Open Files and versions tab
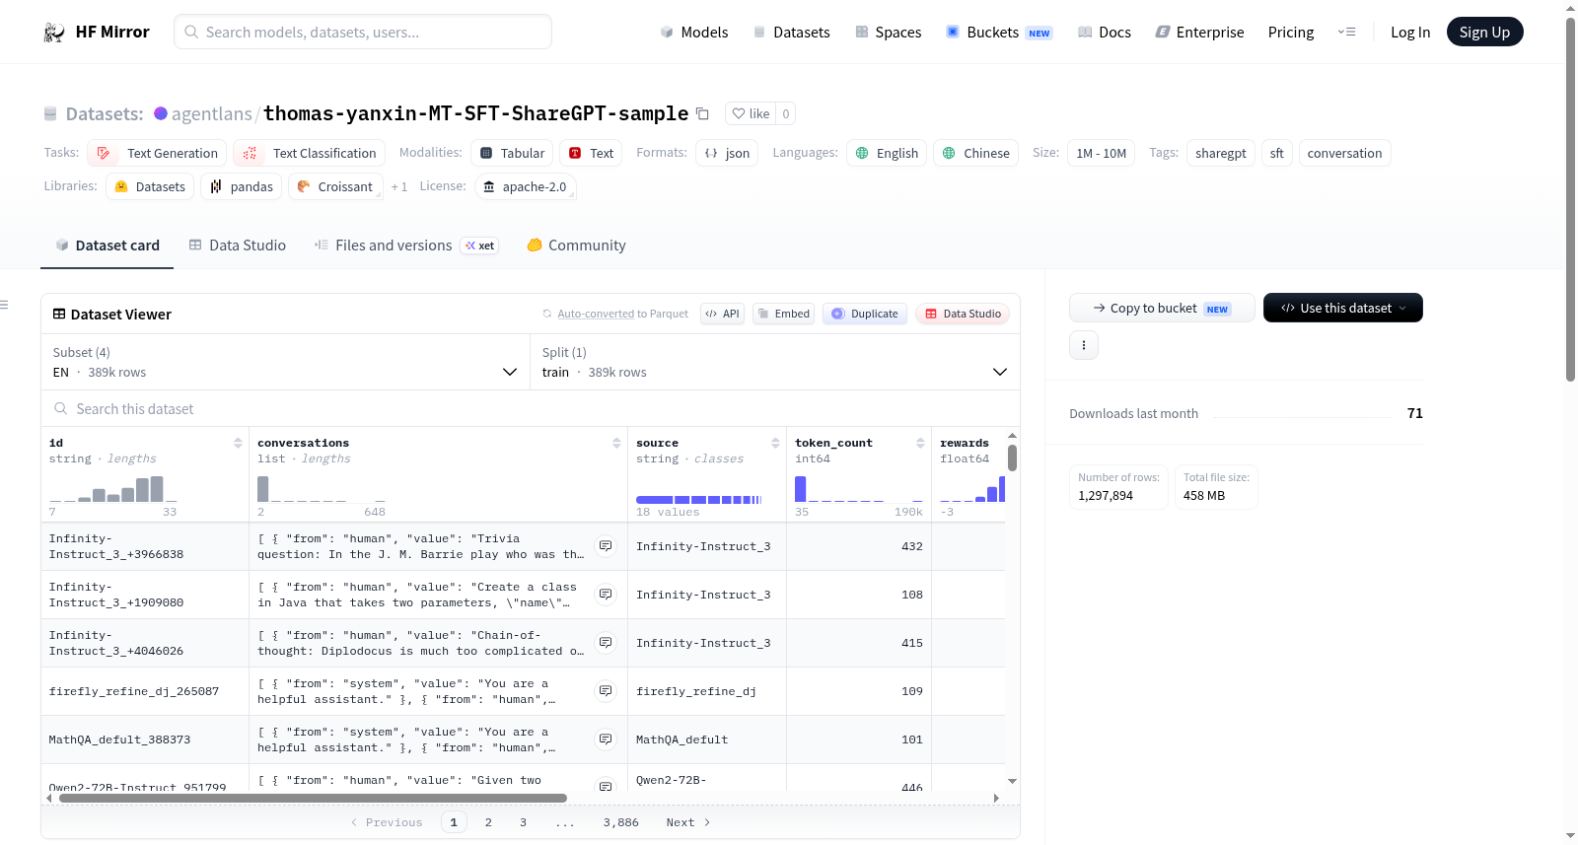The width and height of the screenshot is (1578, 845). coord(405,246)
